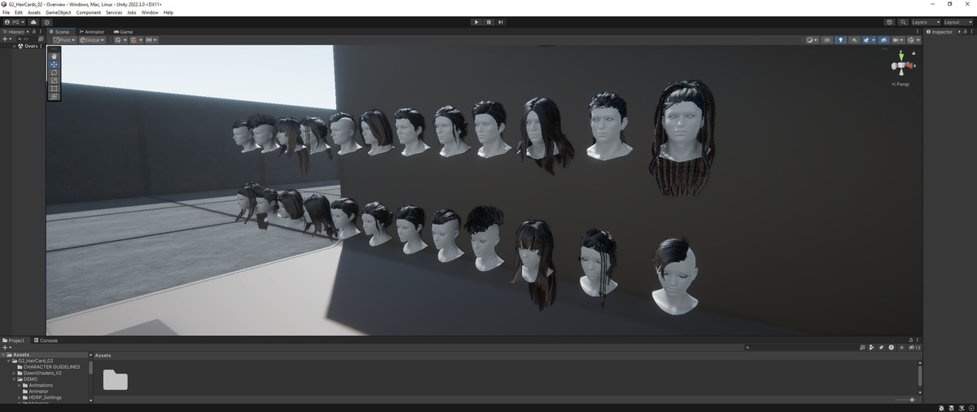Open the Global handle rotation dropdown
Image resolution: width=977 pixels, height=412 pixels.
[92, 39]
